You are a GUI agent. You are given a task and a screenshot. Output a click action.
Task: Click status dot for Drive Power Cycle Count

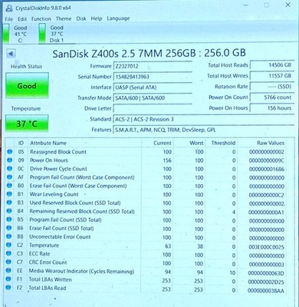click(10, 169)
